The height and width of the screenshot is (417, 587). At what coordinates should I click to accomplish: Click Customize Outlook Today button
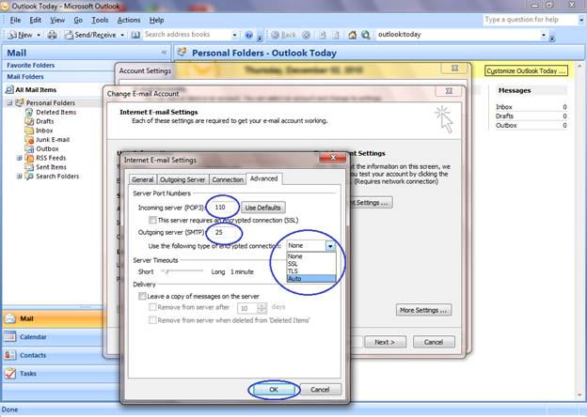click(x=526, y=71)
